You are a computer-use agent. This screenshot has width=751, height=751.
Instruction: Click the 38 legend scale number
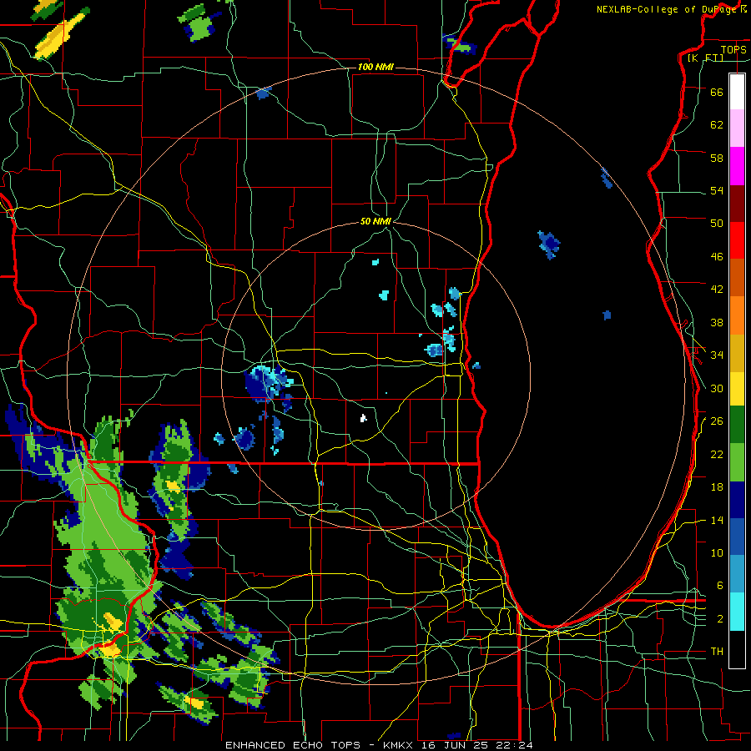(x=717, y=322)
